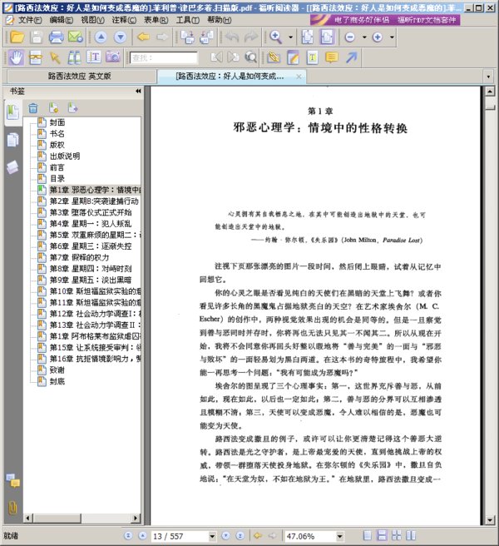Close the current document tab
The height and width of the screenshot is (546, 499).
coord(299,77)
